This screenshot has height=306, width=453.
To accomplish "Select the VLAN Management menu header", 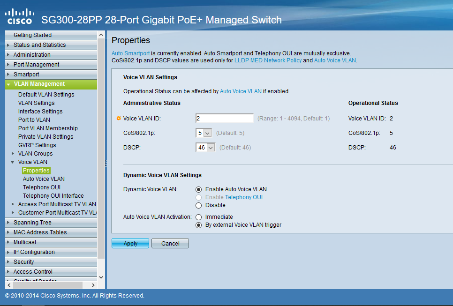I will tap(51, 84).
